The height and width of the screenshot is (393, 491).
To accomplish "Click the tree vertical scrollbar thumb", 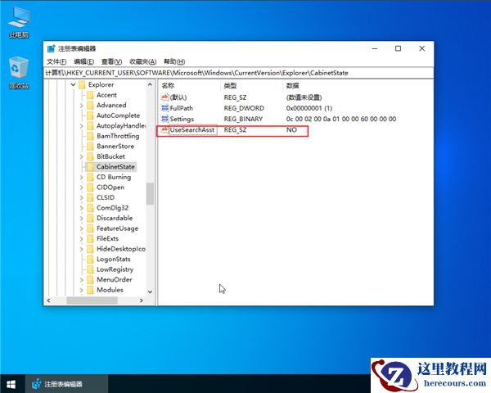I will pos(150,193).
